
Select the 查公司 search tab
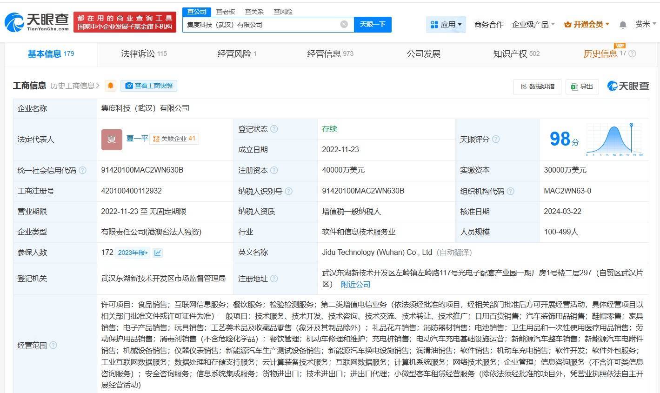click(x=197, y=12)
